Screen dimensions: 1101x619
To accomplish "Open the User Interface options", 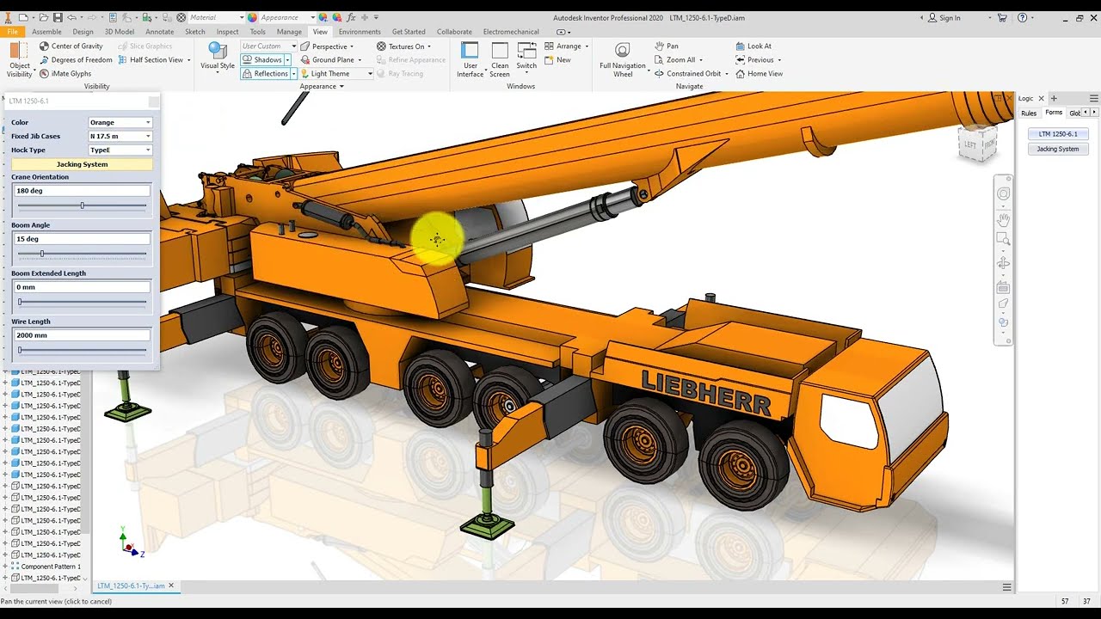I will 470,60.
